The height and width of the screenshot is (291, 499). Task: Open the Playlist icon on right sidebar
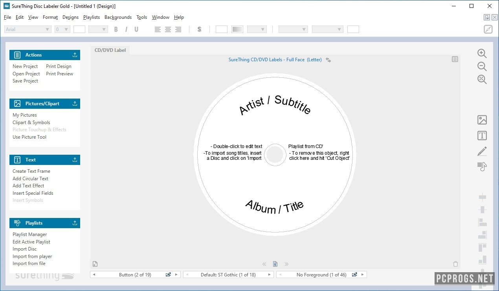coord(482,166)
